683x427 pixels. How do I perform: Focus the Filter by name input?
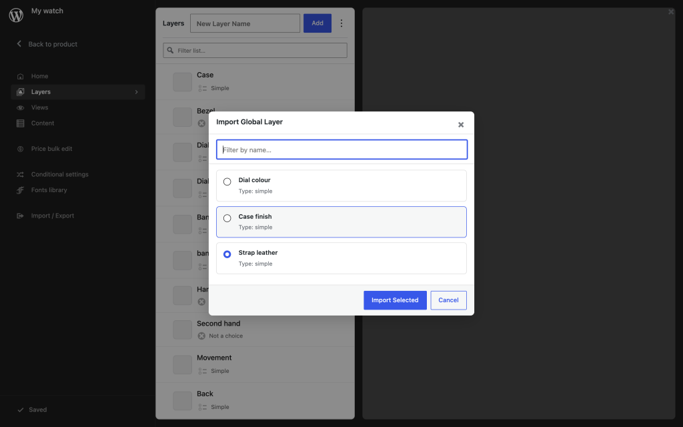coord(341,149)
